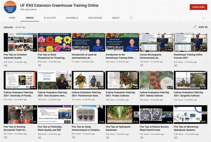
Task: Click the right chevron in the tab bar
Action: 203,18
